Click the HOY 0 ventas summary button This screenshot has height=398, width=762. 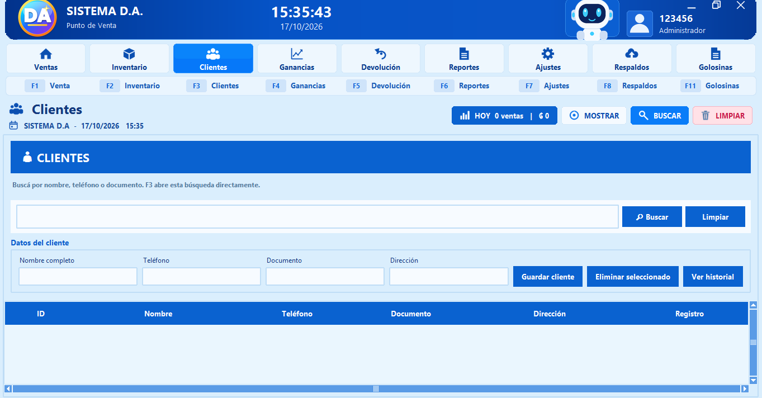tap(504, 116)
